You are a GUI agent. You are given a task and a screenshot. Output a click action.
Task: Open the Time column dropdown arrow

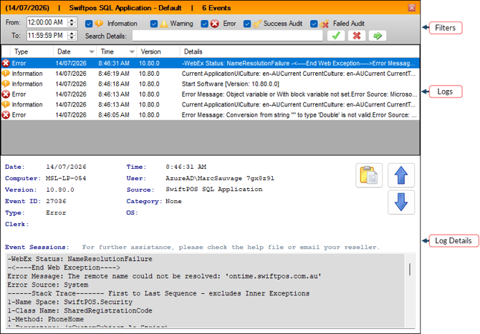[x=132, y=51]
